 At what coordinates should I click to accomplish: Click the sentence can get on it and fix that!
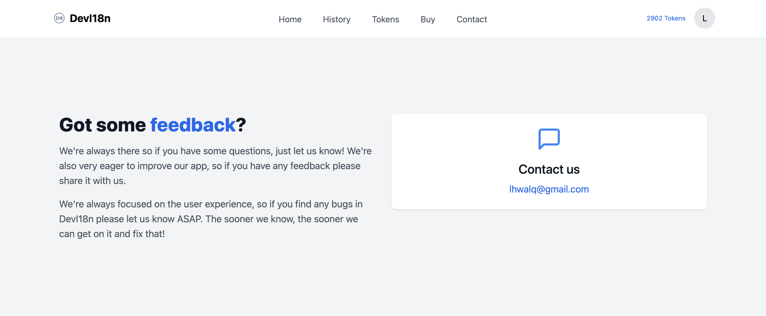point(112,234)
